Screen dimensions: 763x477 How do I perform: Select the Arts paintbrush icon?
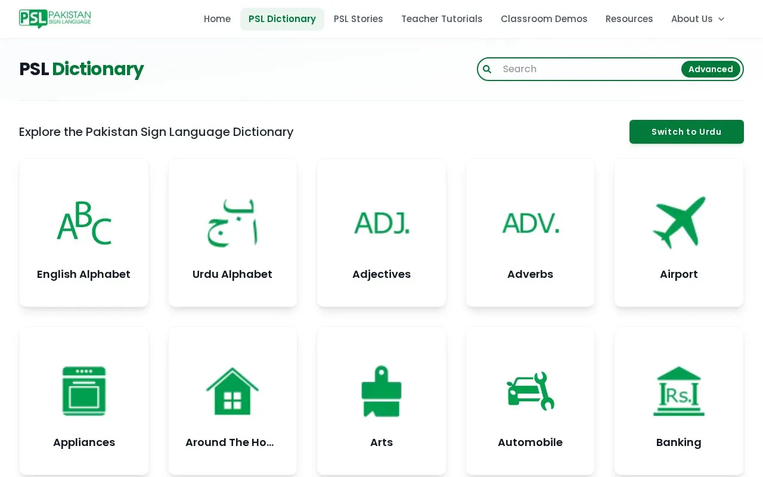[x=381, y=391]
